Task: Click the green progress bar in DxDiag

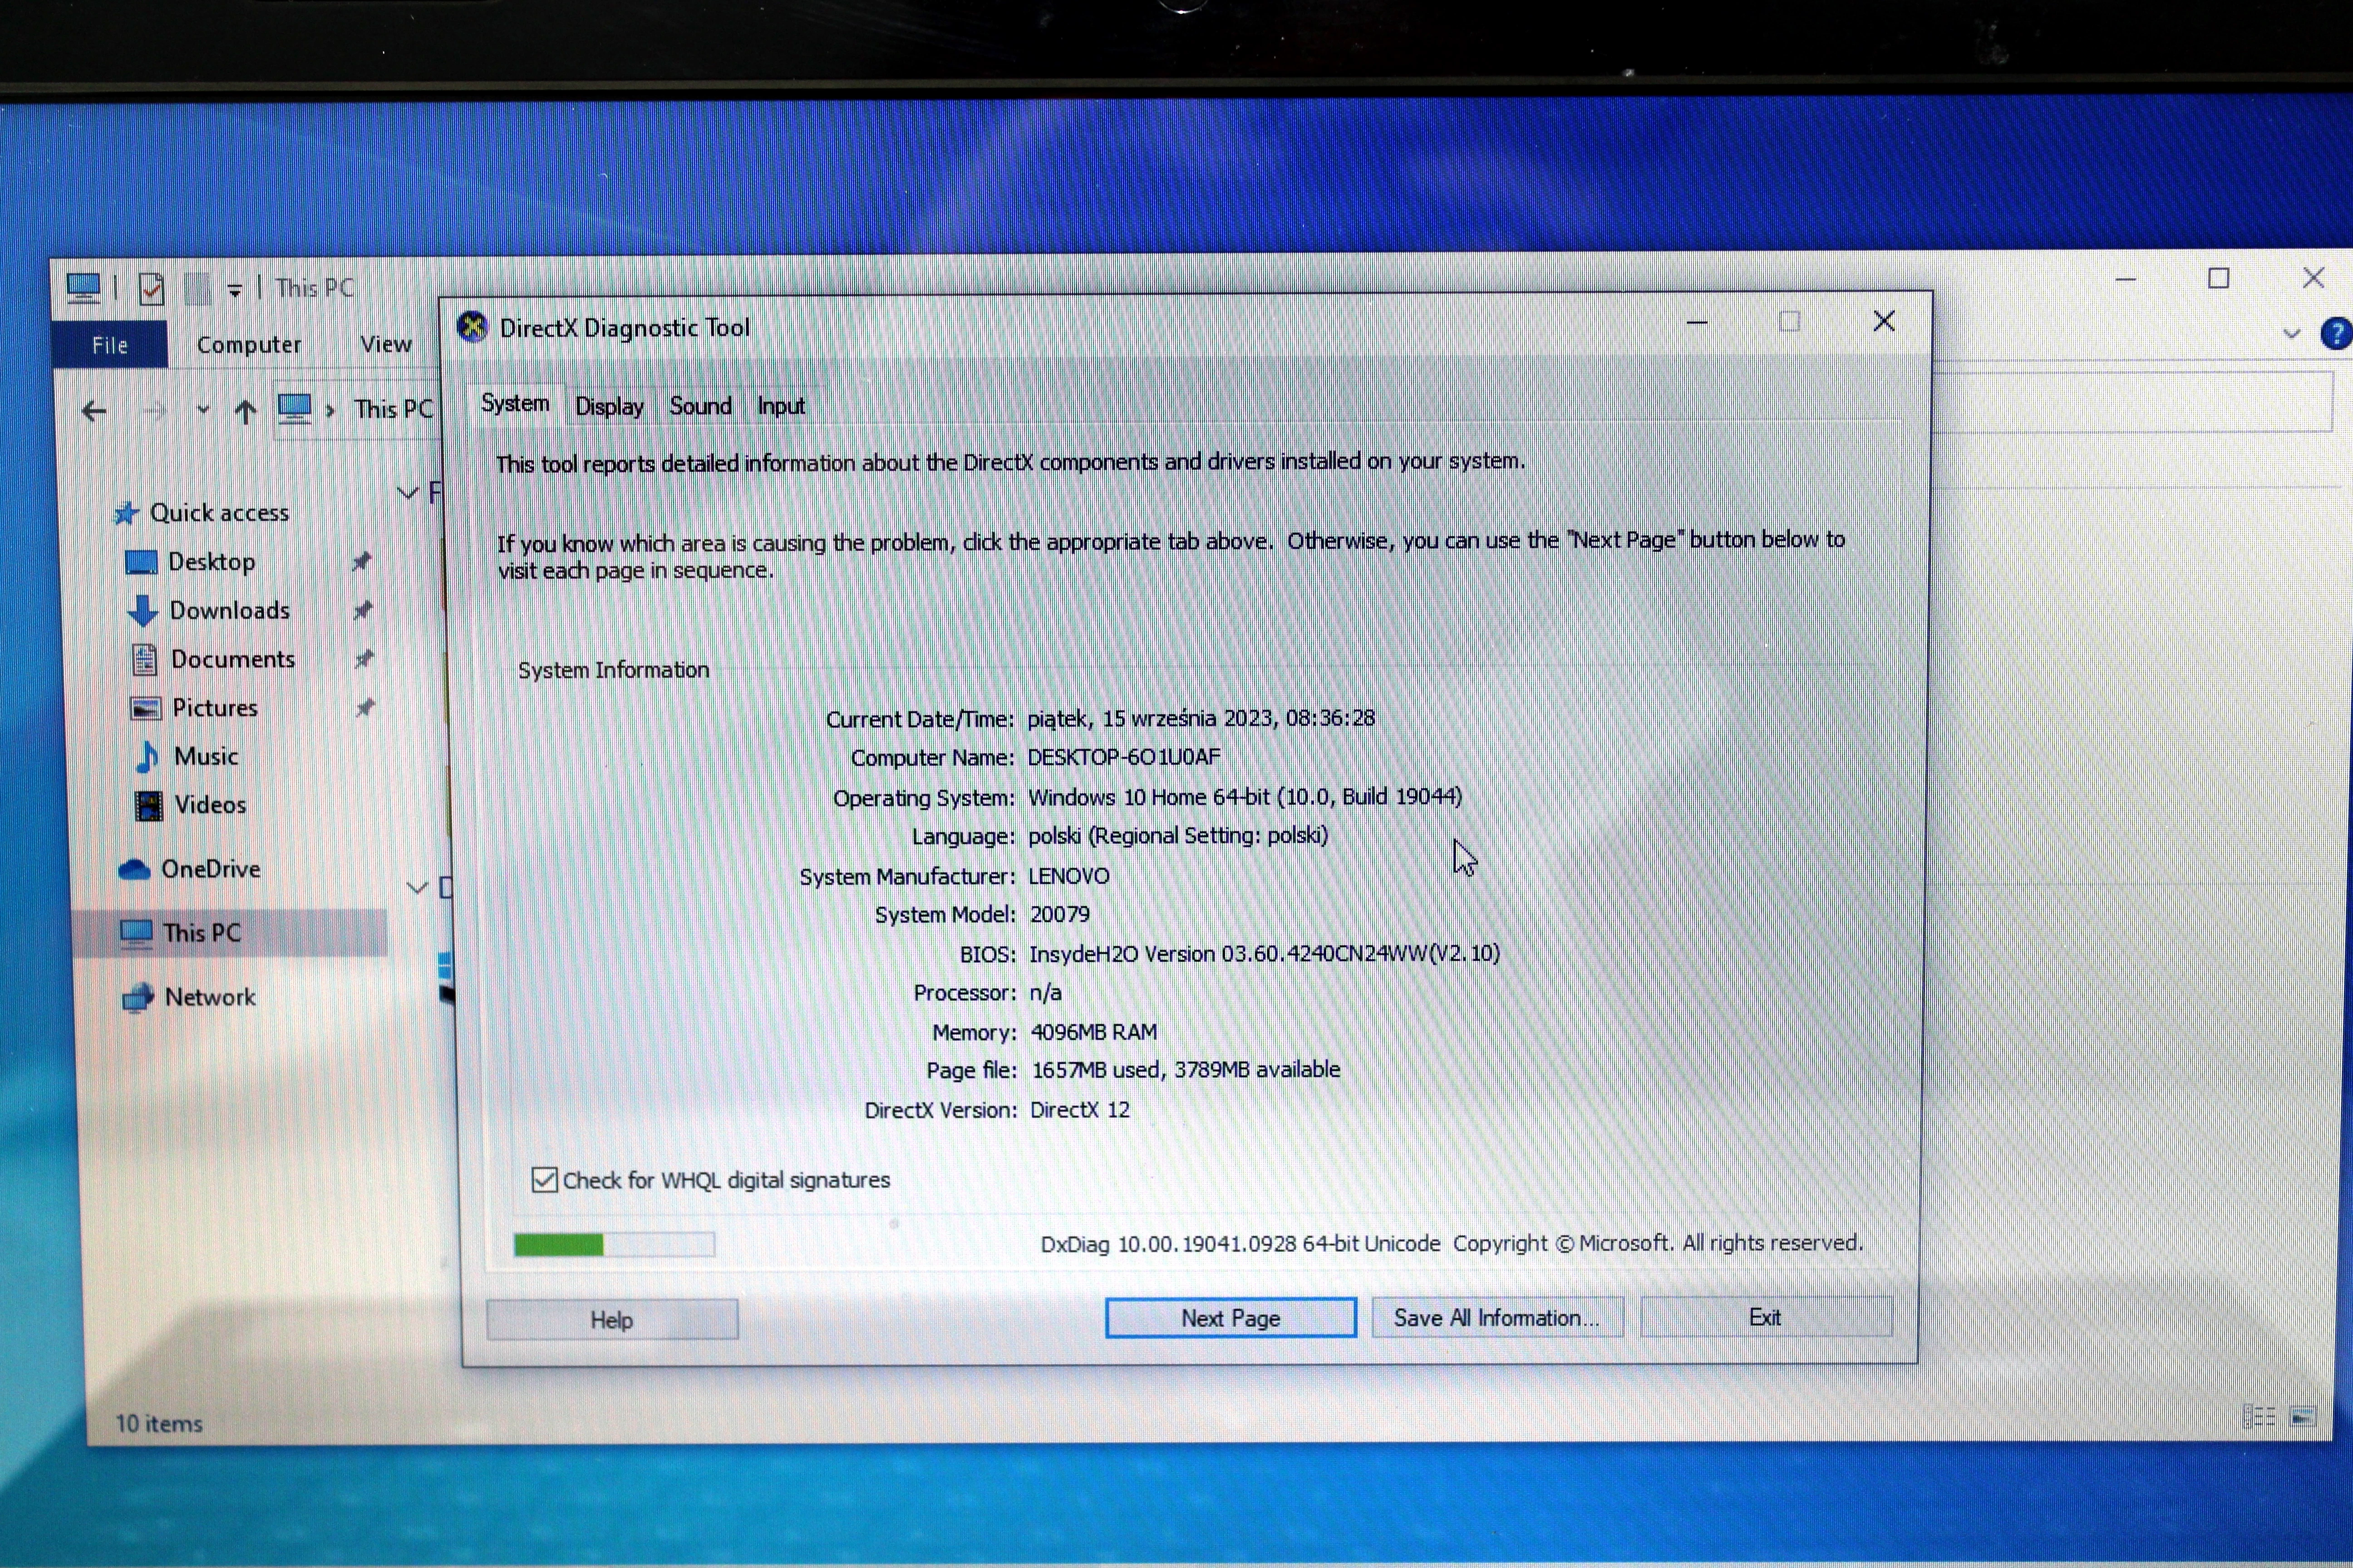Action: [x=614, y=1245]
